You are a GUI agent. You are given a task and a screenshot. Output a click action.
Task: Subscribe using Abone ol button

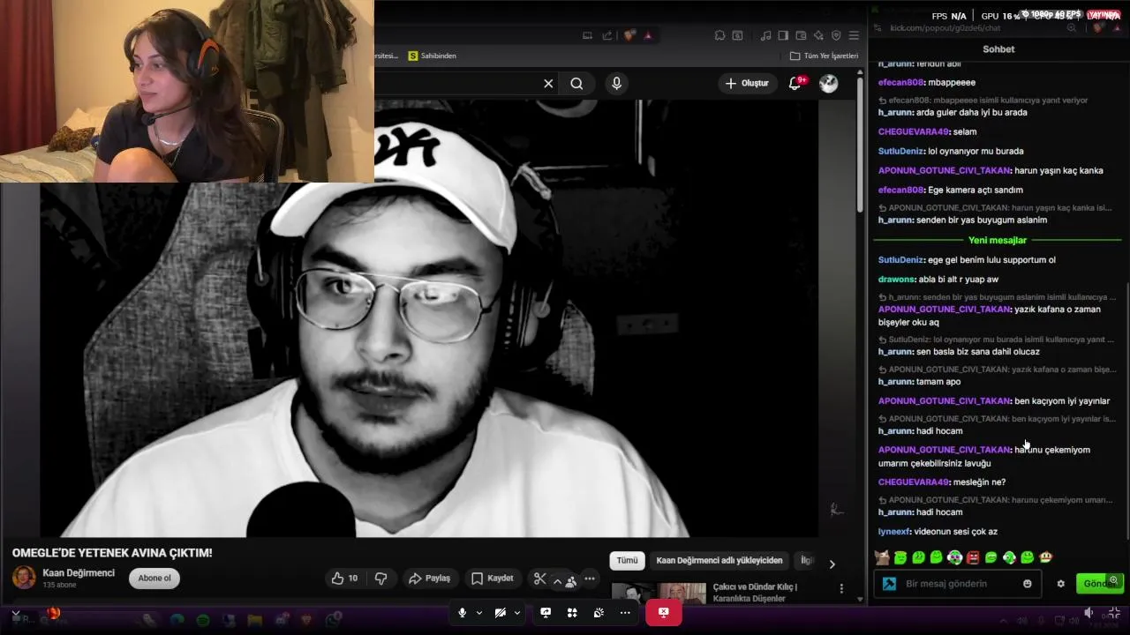[154, 579]
